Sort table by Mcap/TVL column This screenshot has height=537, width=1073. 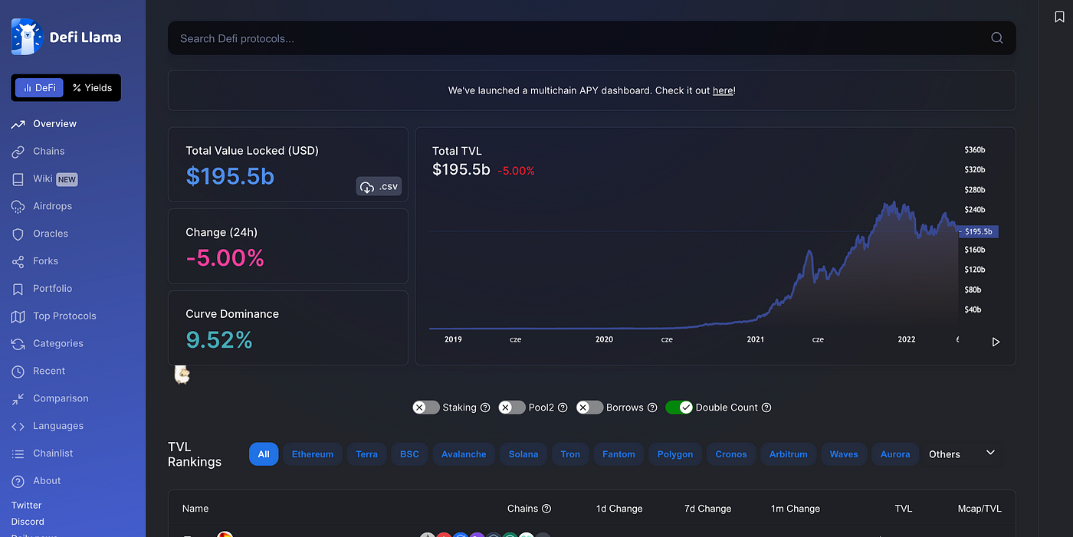click(x=979, y=509)
